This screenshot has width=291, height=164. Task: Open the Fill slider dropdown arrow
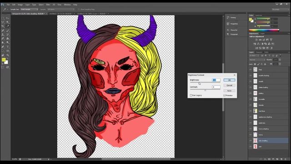[280, 64]
